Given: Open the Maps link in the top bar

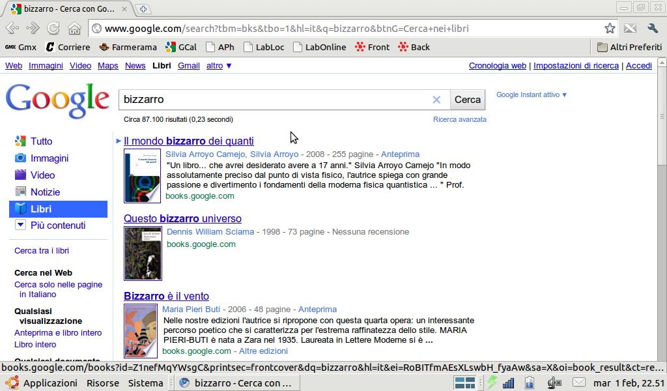Looking at the screenshot, I should coord(108,66).
